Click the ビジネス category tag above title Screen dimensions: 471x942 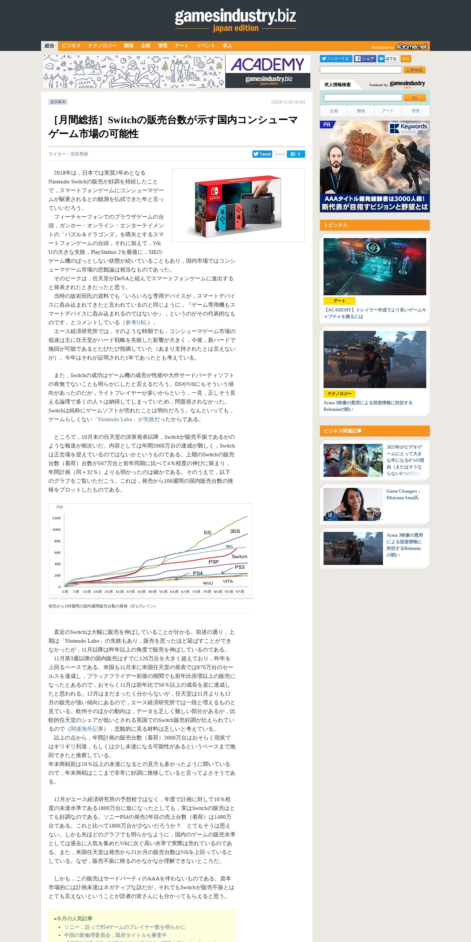[58, 102]
